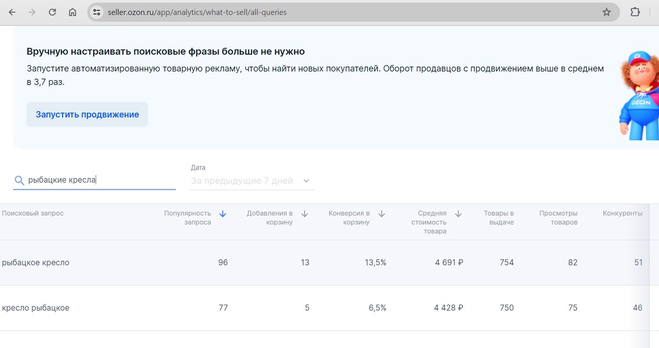The width and height of the screenshot is (659, 348).
Task: Click the banner heading about поисковые фразы
Action: 166,52
